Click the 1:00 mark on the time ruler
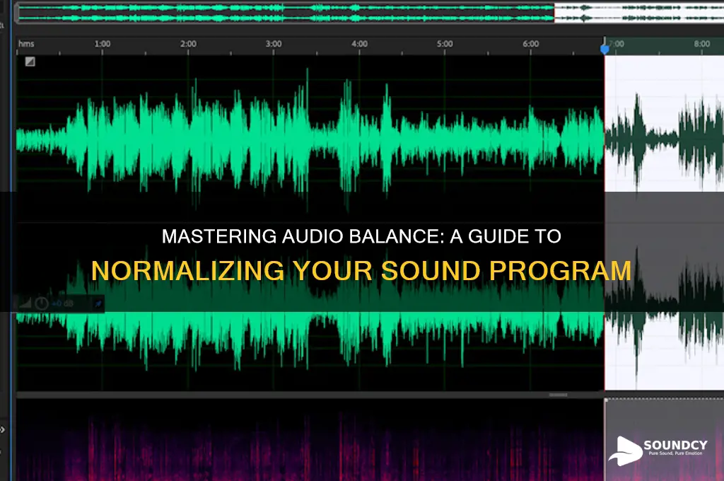 click(x=103, y=44)
